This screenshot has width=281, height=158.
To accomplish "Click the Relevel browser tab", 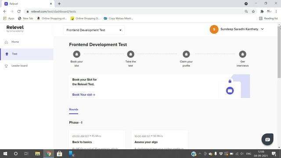I will click(28, 4).
